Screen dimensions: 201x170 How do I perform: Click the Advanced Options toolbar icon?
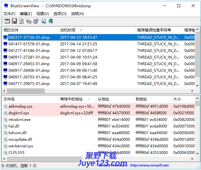pos(7,21)
